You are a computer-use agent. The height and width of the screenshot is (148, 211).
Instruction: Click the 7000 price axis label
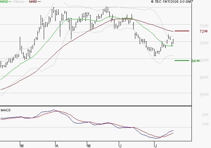[x=204, y=43]
